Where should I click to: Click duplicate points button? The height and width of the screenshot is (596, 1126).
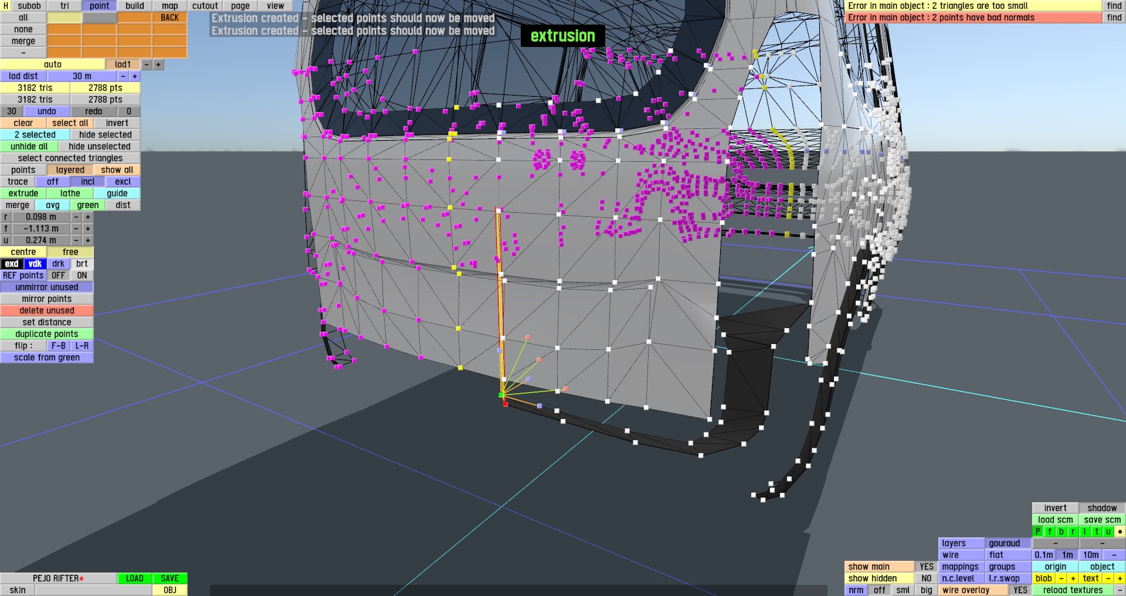click(47, 334)
